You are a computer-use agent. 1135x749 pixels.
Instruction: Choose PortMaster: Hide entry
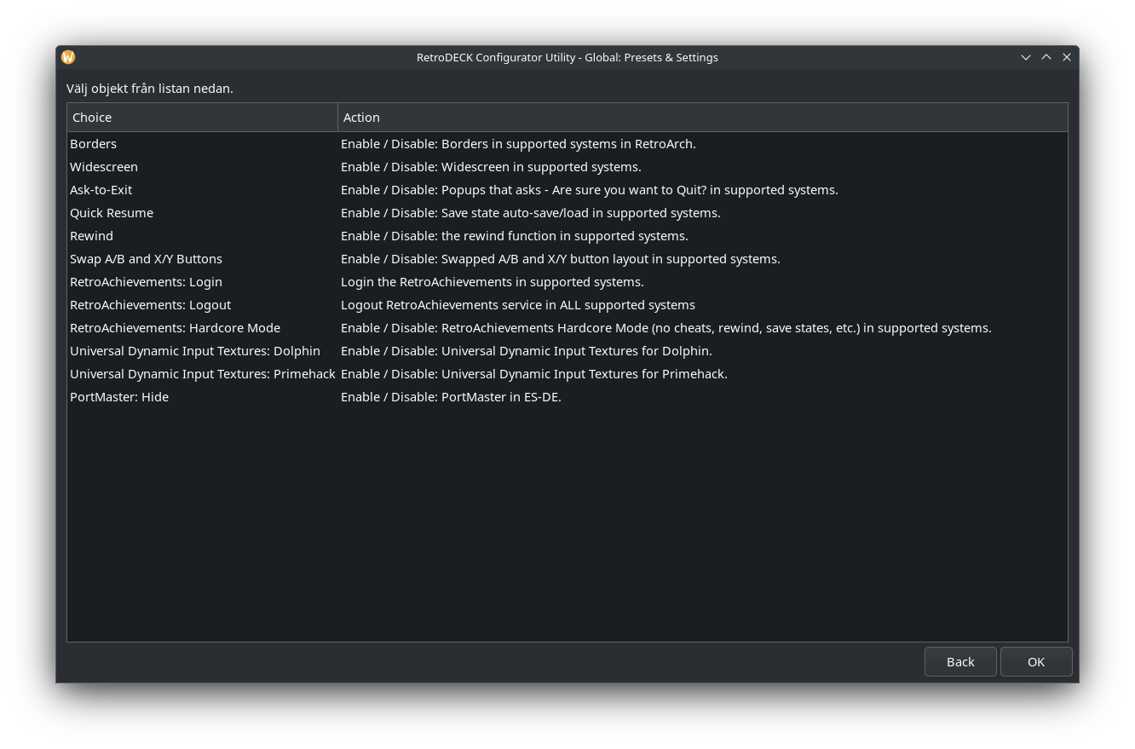(119, 397)
